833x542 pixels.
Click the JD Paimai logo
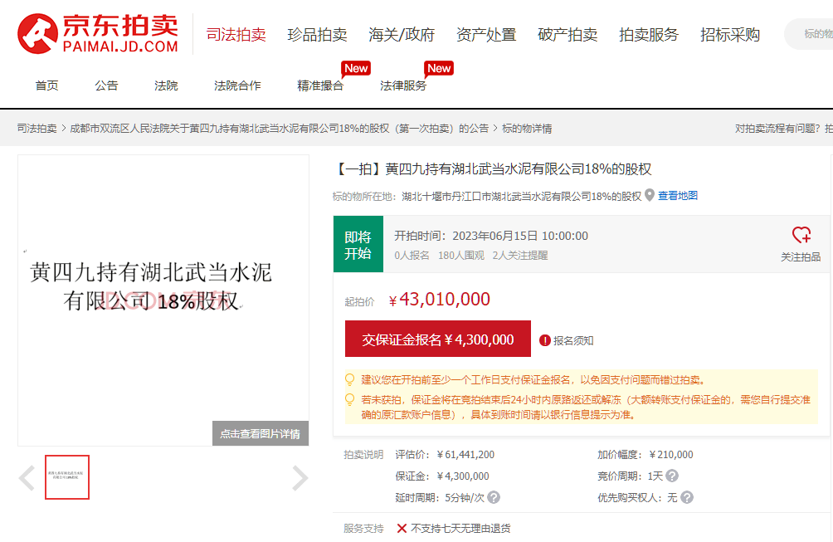click(x=98, y=34)
